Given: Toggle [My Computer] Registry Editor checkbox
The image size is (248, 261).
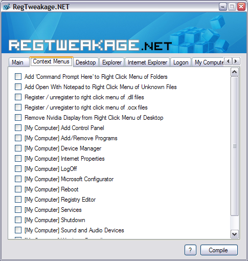Looking at the screenshot, I should [x=18, y=200].
